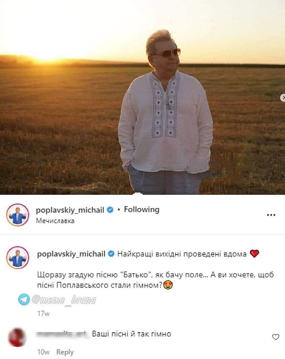Screen dimensions: 285x359
Task: Click the verified badge beside the caption username
Action: (111, 254)
